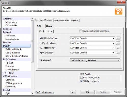Click the question mark help button
The image size is (127, 97).
coord(73,92)
